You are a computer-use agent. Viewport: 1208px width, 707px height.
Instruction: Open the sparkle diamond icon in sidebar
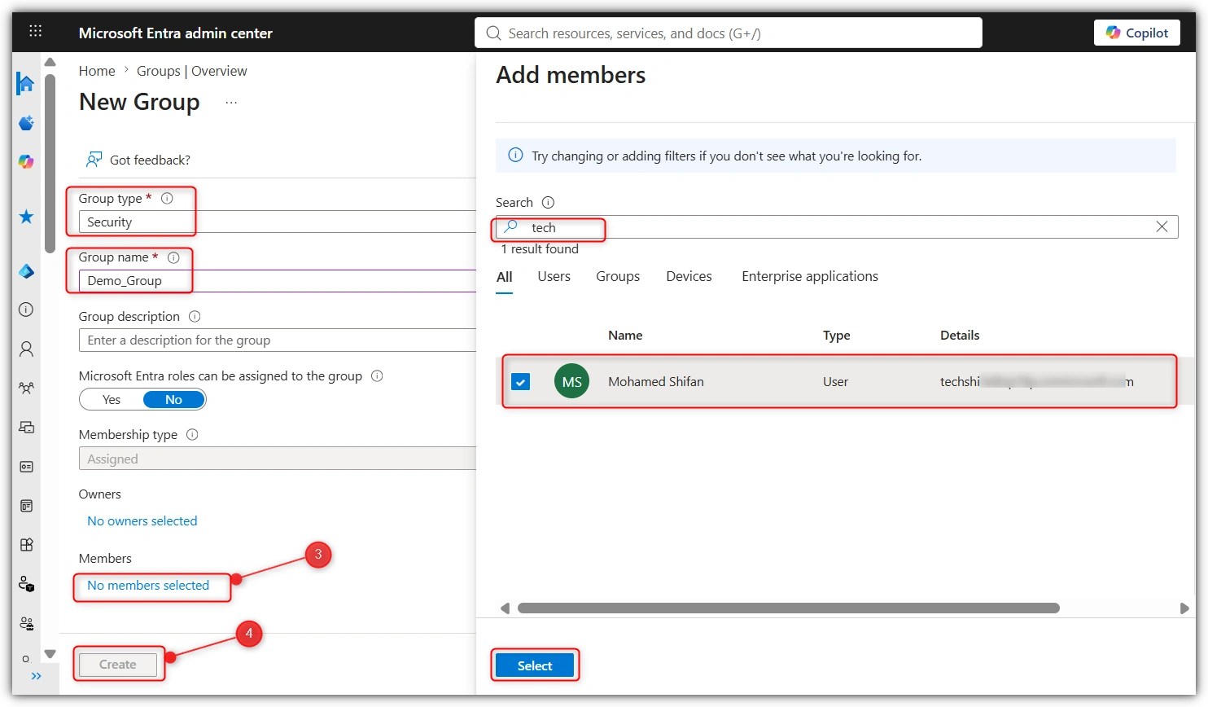tap(26, 123)
